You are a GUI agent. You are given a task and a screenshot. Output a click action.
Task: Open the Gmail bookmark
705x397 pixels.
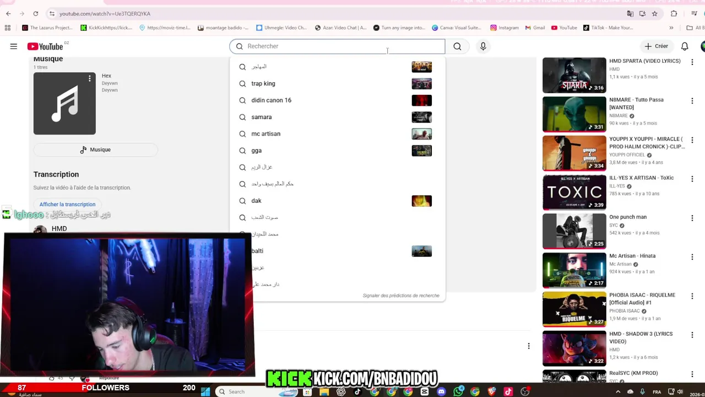coord(535,28)
